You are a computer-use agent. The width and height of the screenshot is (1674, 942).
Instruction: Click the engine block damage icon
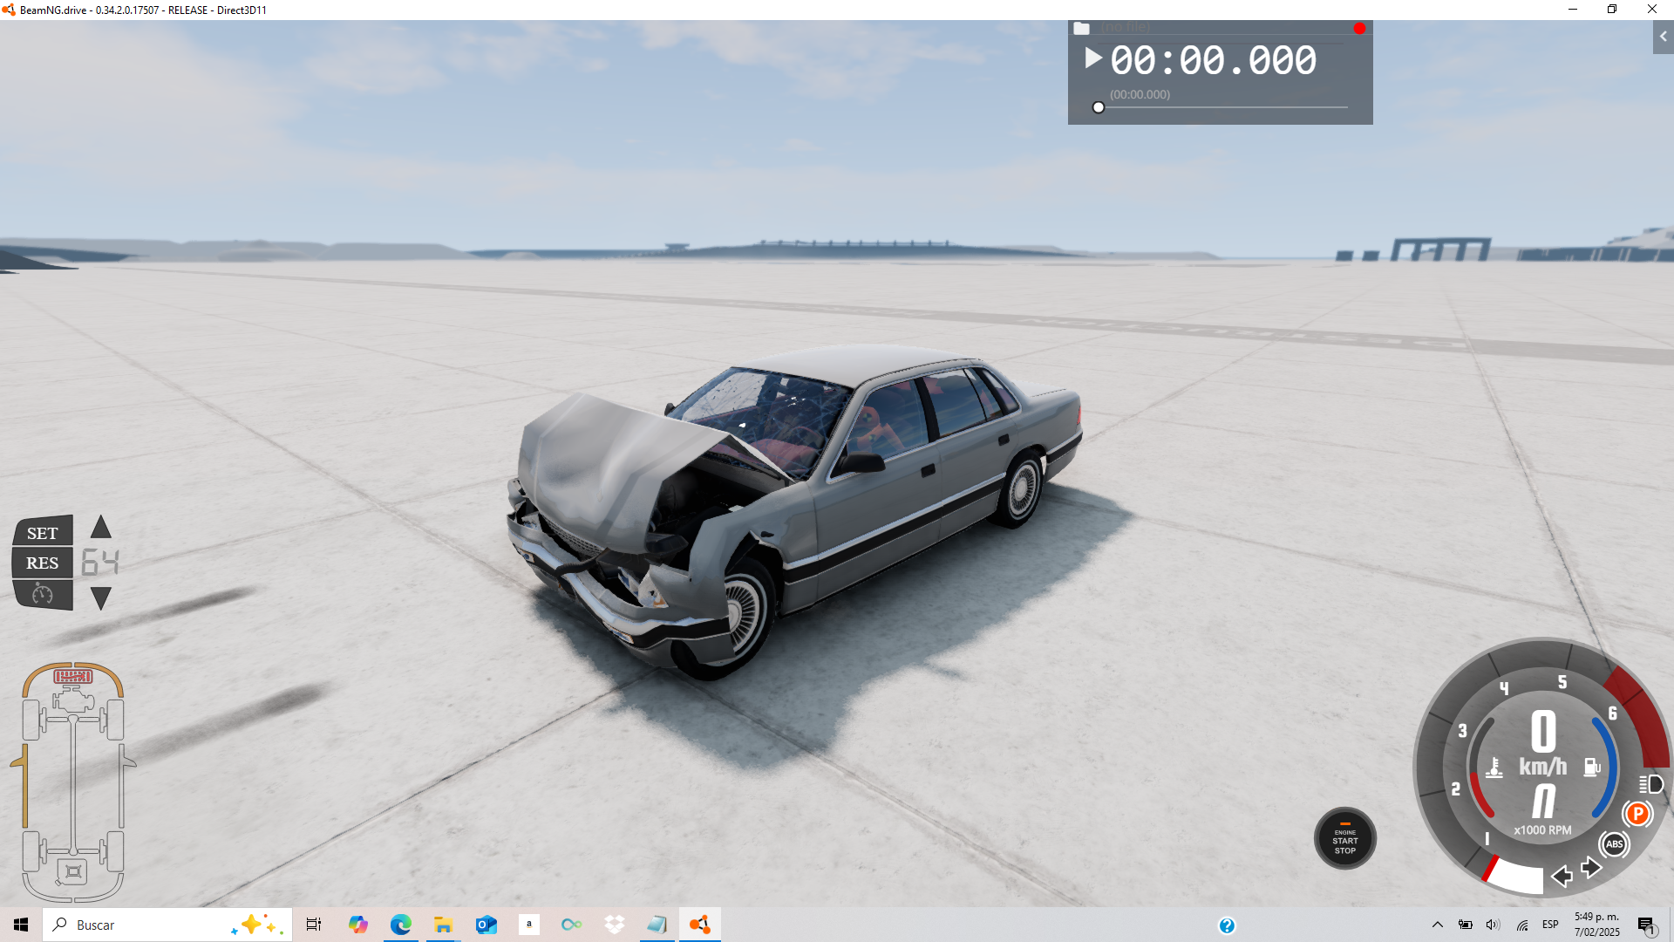pyautogui.click(x=72, y=700)
